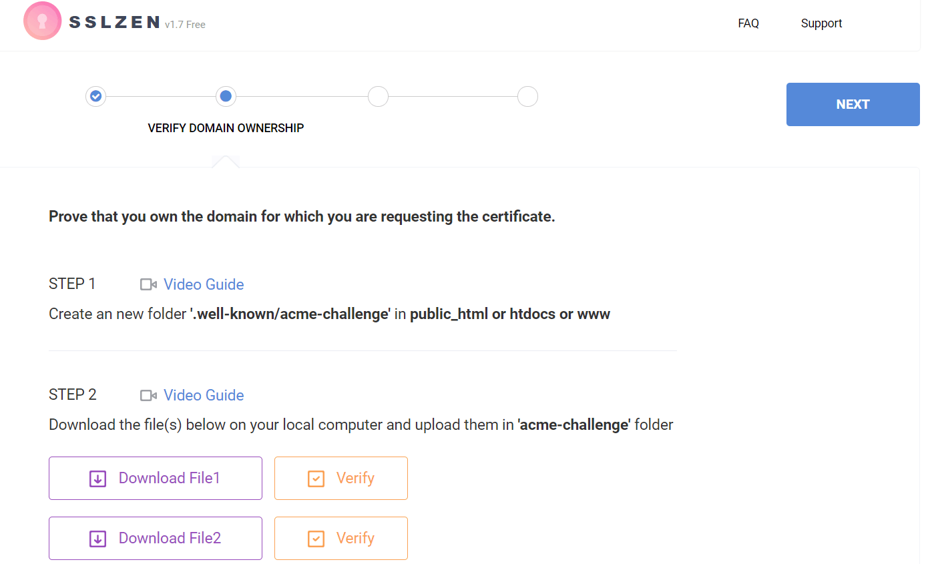Click the Step 1 video camera icon
The image size is (928, 564).
point(148,284)
